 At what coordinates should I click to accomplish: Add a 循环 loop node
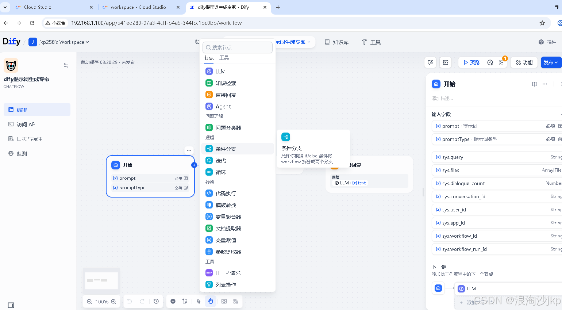238,172
